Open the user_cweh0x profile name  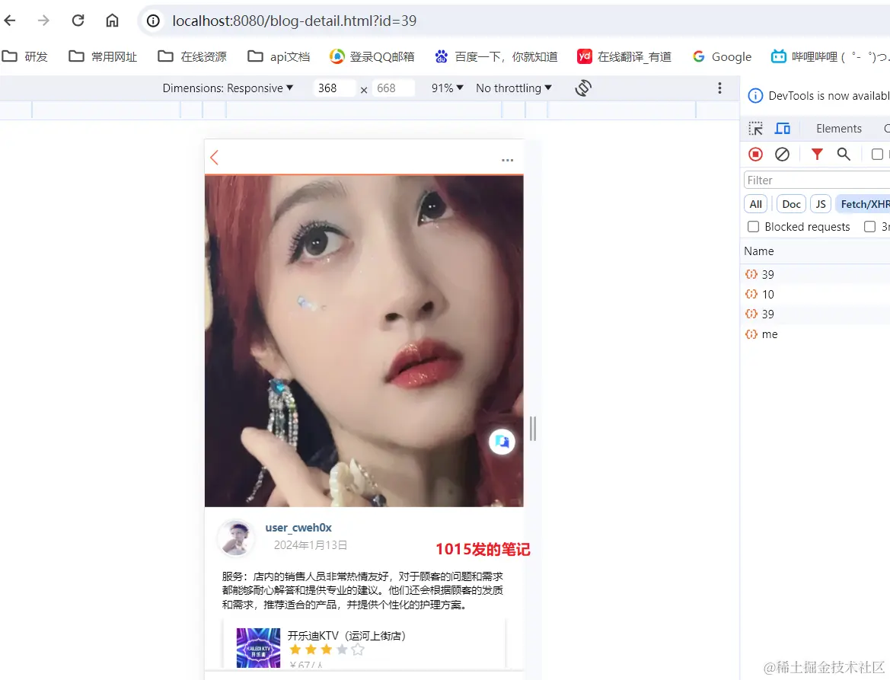(x=298, y=527)
